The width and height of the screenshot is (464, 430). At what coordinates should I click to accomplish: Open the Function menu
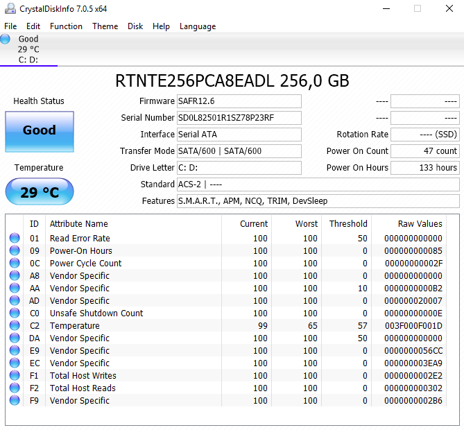tap(66, 26)
